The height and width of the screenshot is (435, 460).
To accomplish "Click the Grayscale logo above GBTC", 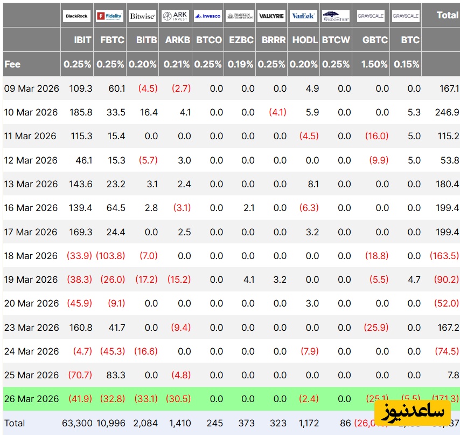I will point(371,16).
